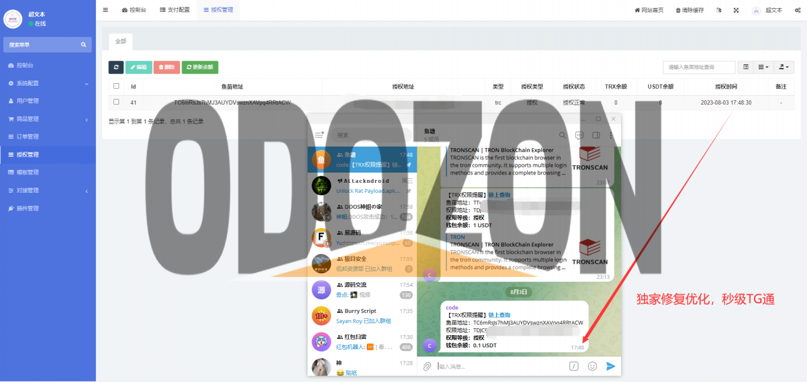Click the paperclip attach icon in Telegram
The image size is (807, 383).
(x=427, y=366)
